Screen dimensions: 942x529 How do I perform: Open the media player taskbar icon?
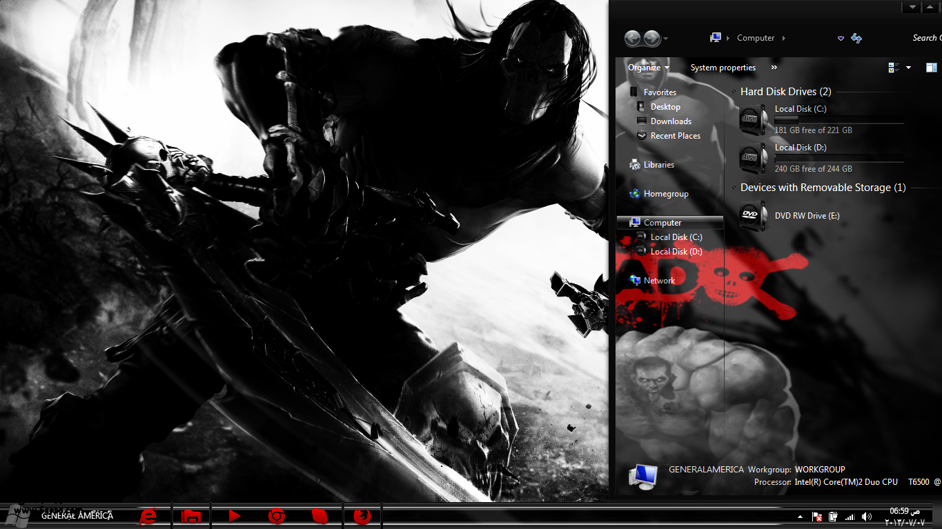tap(234, 516)
